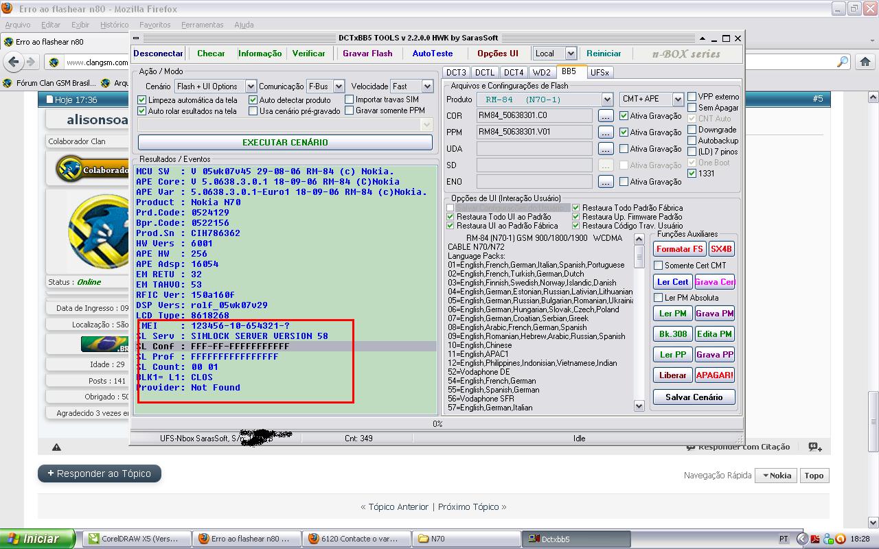Toggle Limpeza automática da tela checkbox
The image size is (879, 549).
[x=142, y=100]
